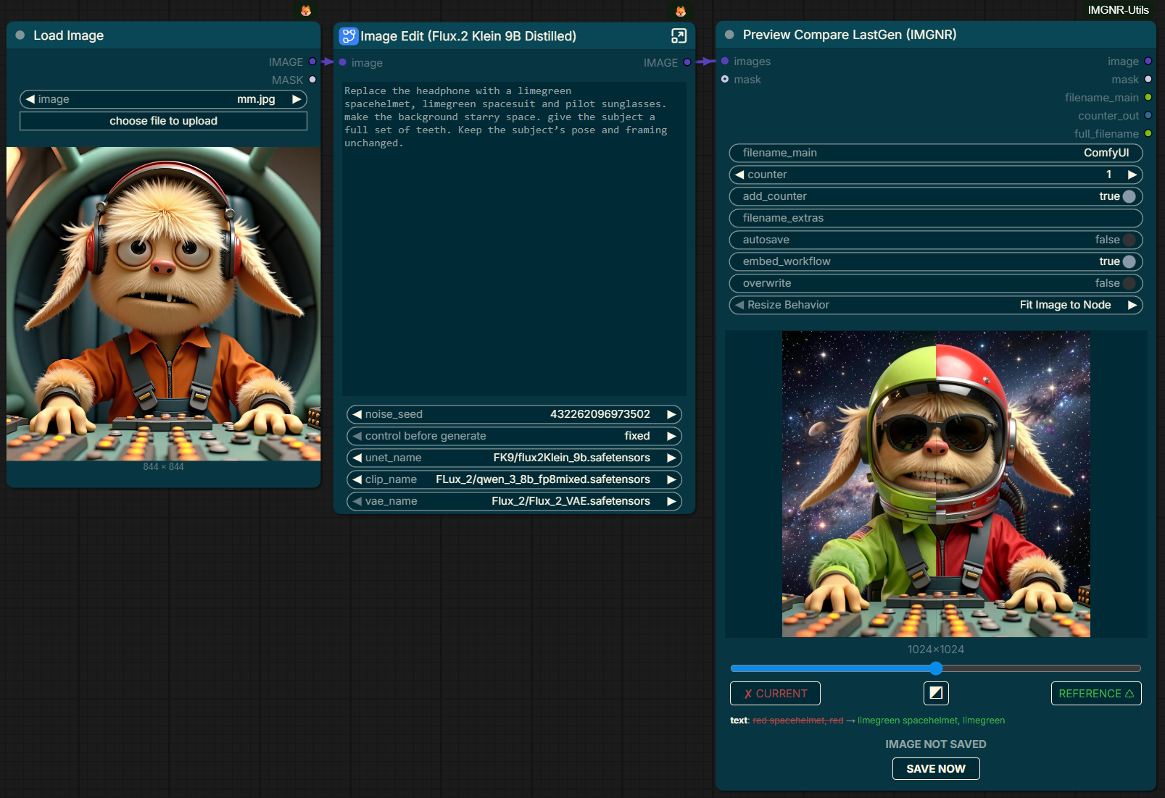Click Preview Compare mask input socket
The image size is (1165, 798).
point(725,79)
